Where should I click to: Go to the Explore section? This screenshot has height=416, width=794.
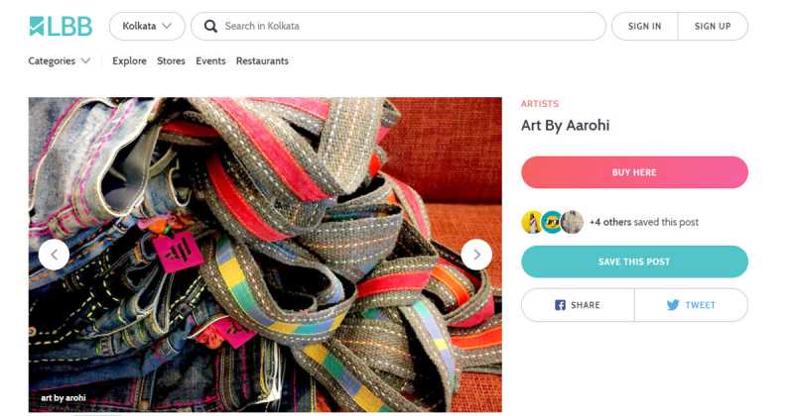[129, 60]
